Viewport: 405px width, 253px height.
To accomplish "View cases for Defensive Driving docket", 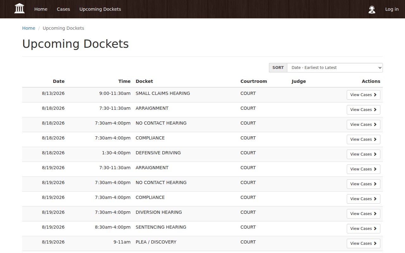I will (363, 154).
